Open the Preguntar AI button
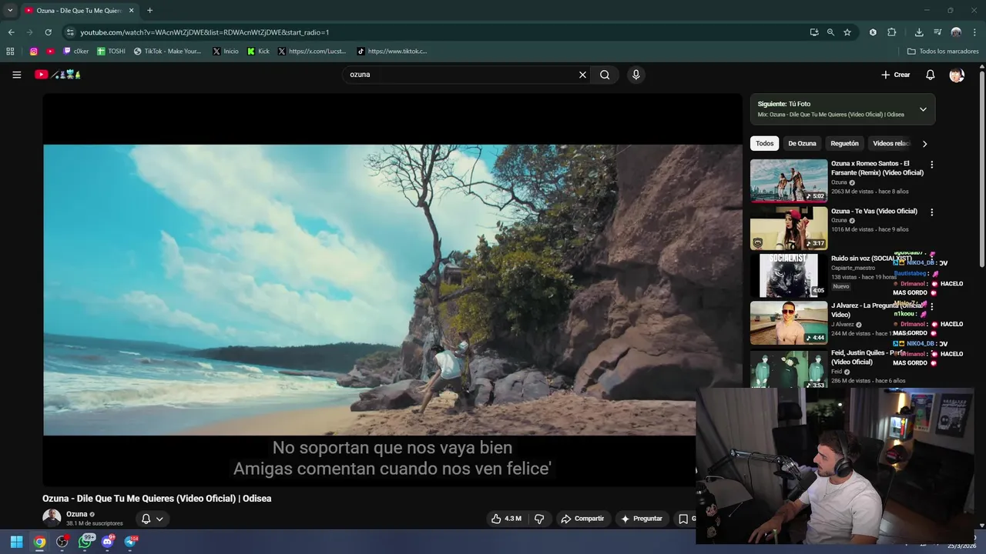 pyautogui.click(x=642, y=519)
